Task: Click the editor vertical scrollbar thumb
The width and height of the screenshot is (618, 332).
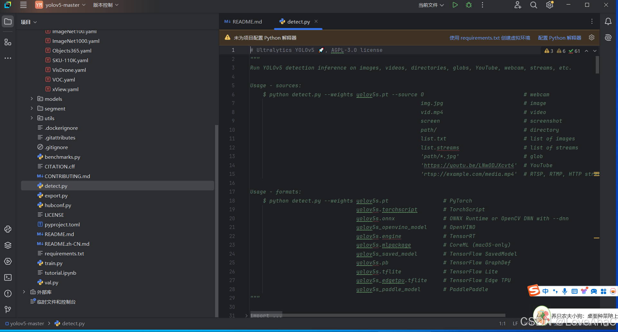Action: pos(597,65)
